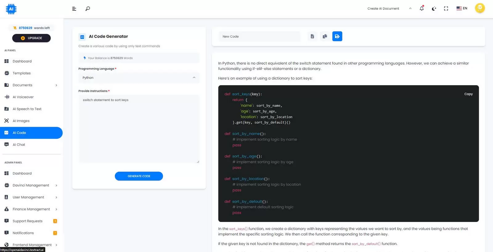Viewport: 493px width, 252px height.
Task: Expand Davinci Management submenu
Action: coord(31,185)
